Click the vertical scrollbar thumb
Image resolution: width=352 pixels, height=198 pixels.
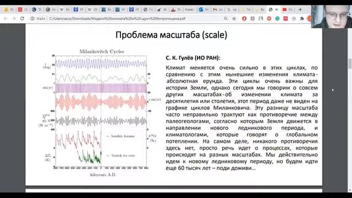pyautogui.click(x=350, y=64)
